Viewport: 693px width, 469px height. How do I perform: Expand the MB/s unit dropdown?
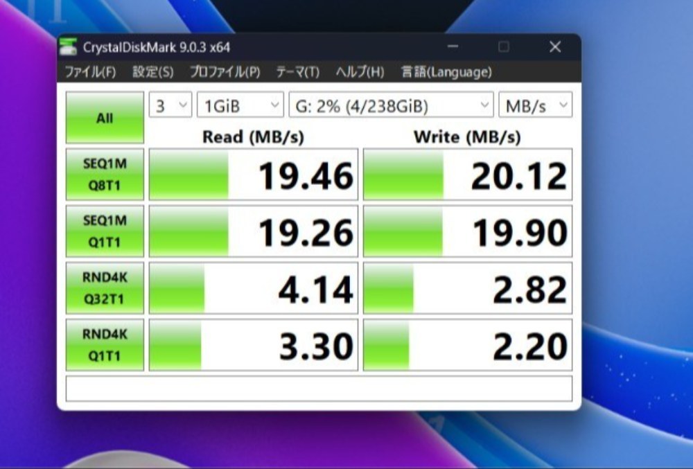tap(535, 105)
